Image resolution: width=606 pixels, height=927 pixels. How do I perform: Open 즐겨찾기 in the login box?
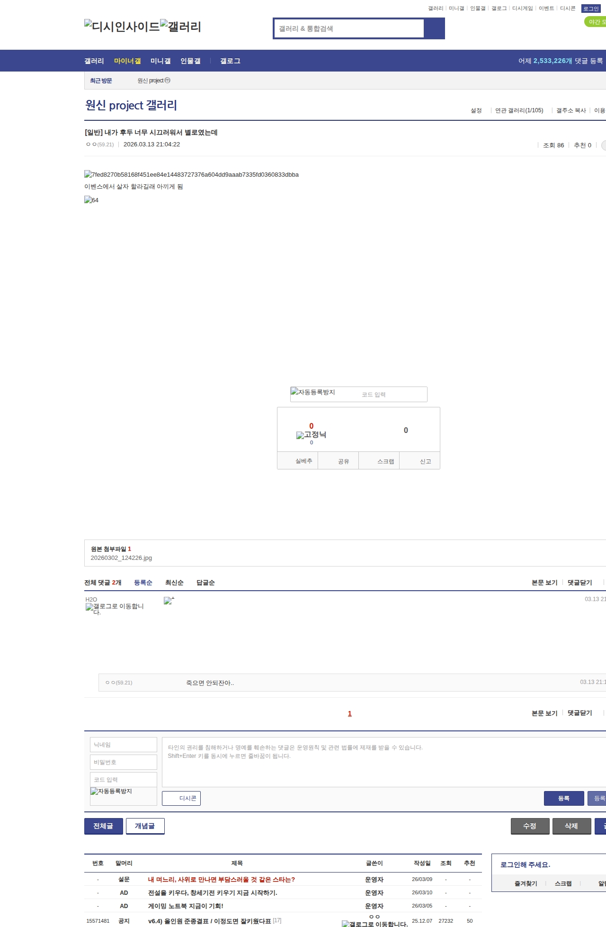pos(526,883)
